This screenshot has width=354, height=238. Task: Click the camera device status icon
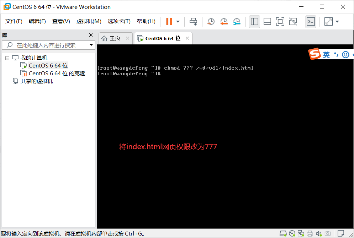click(x=328, y=233)
